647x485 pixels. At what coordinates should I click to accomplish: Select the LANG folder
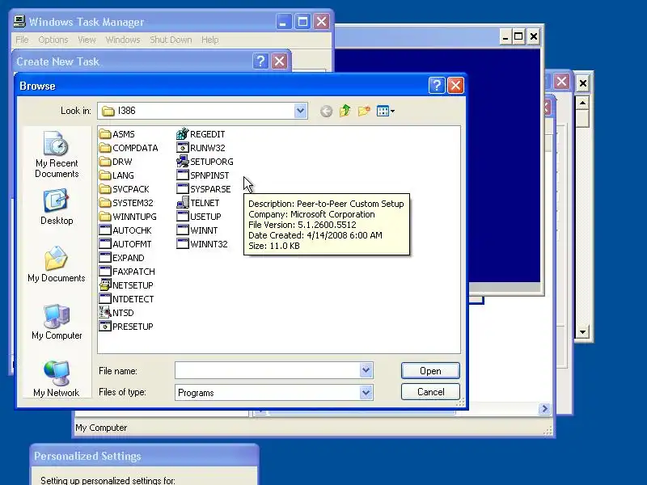[116, 175]
